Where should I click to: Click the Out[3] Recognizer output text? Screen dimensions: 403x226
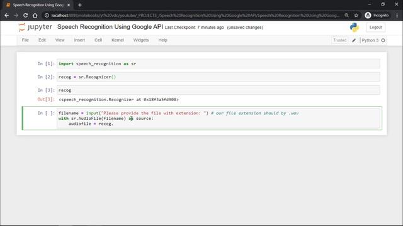click(x=118, y=99)
